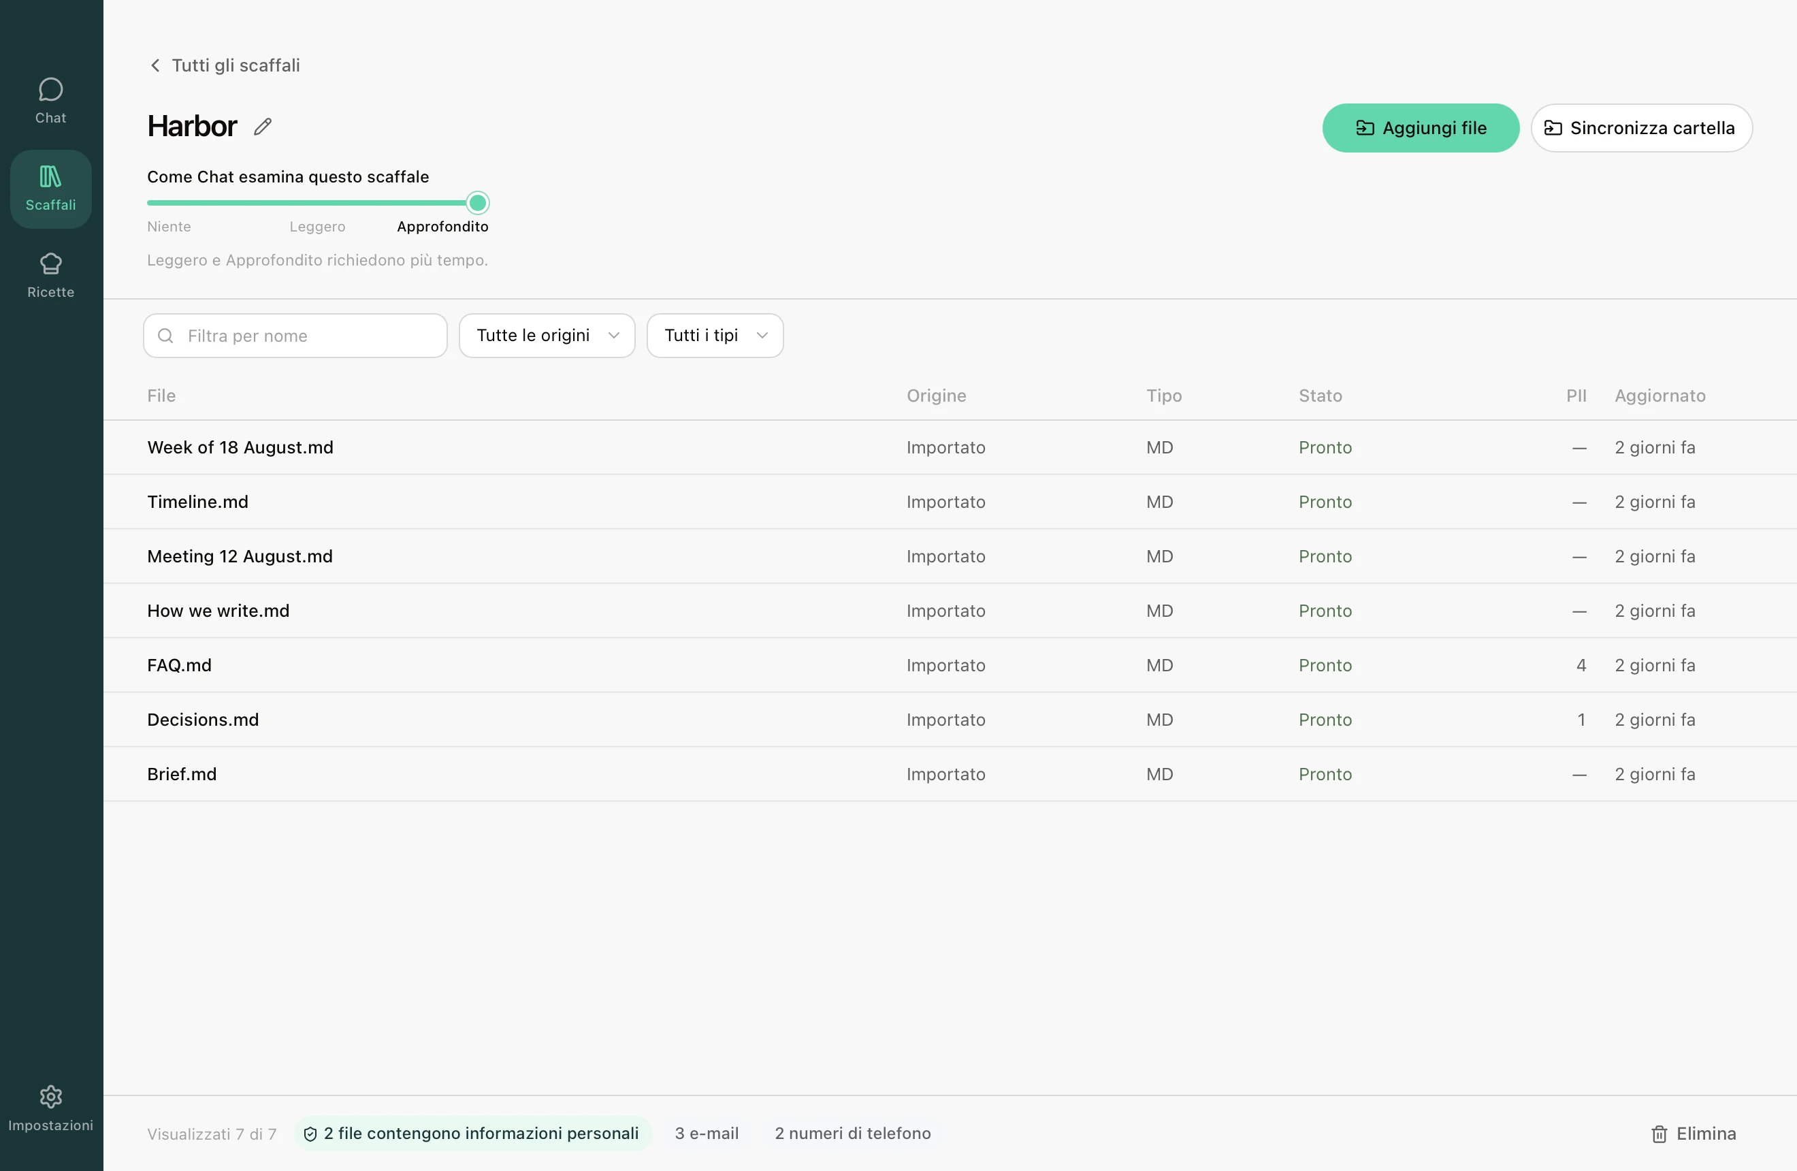1797x1171 pixels.
Task: Sort by the Tipo column header
Action: click(1163, 396)
